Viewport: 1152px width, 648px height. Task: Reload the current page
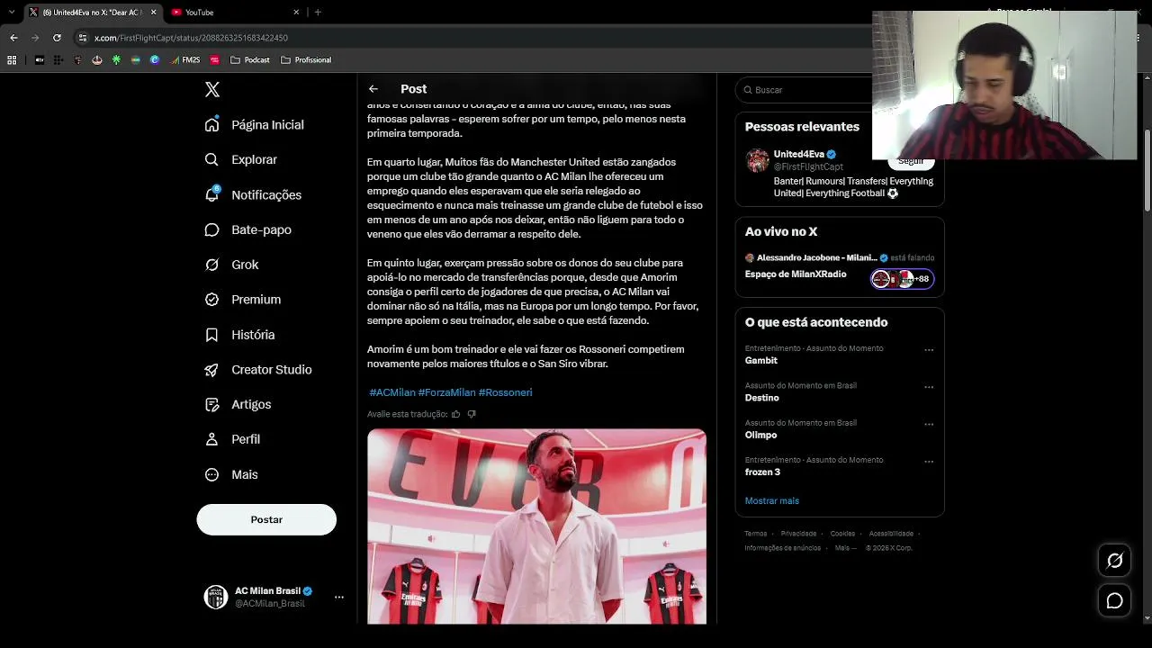pos(57,38)
